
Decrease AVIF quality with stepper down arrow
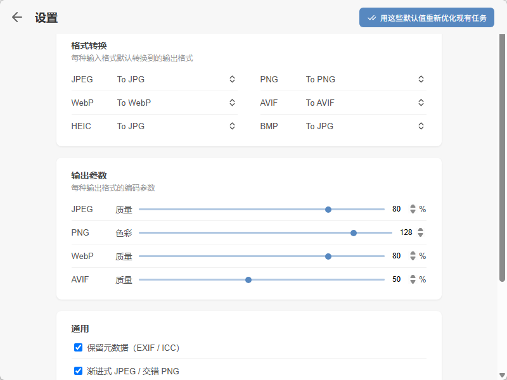pyautogui.click(x=413, y=282)
